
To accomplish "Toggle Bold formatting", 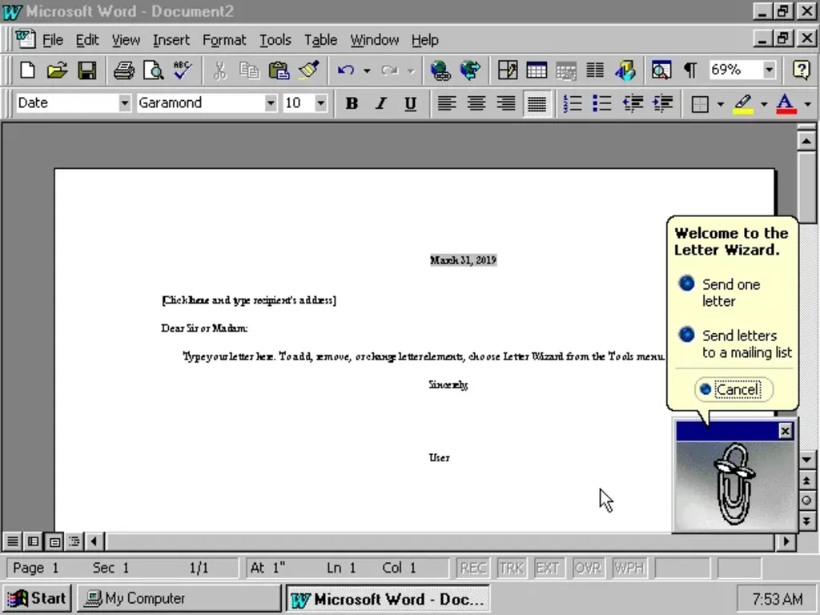I will tap(351, 102).
